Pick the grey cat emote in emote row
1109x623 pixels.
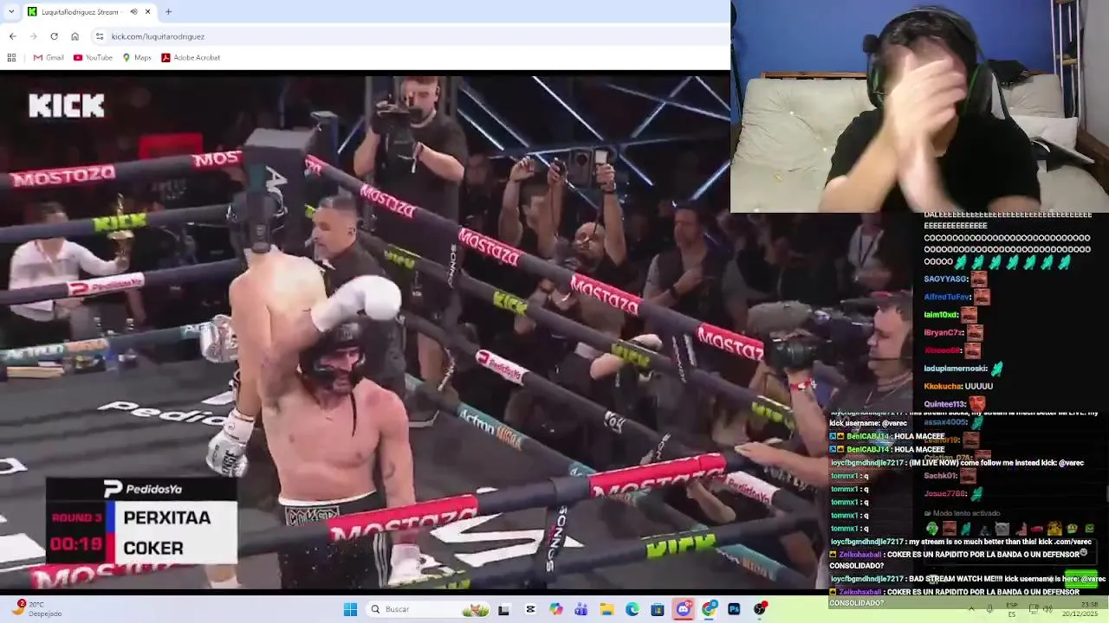(x=1002, y=529)
